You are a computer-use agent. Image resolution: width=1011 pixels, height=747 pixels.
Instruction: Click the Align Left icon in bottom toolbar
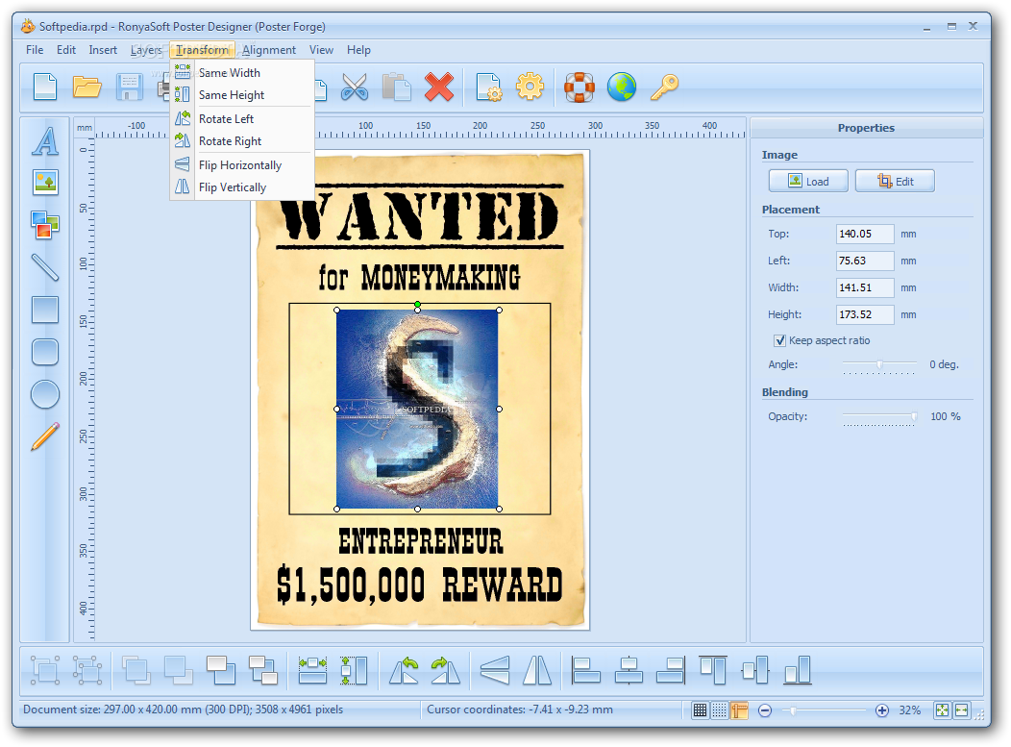(586, 669)
